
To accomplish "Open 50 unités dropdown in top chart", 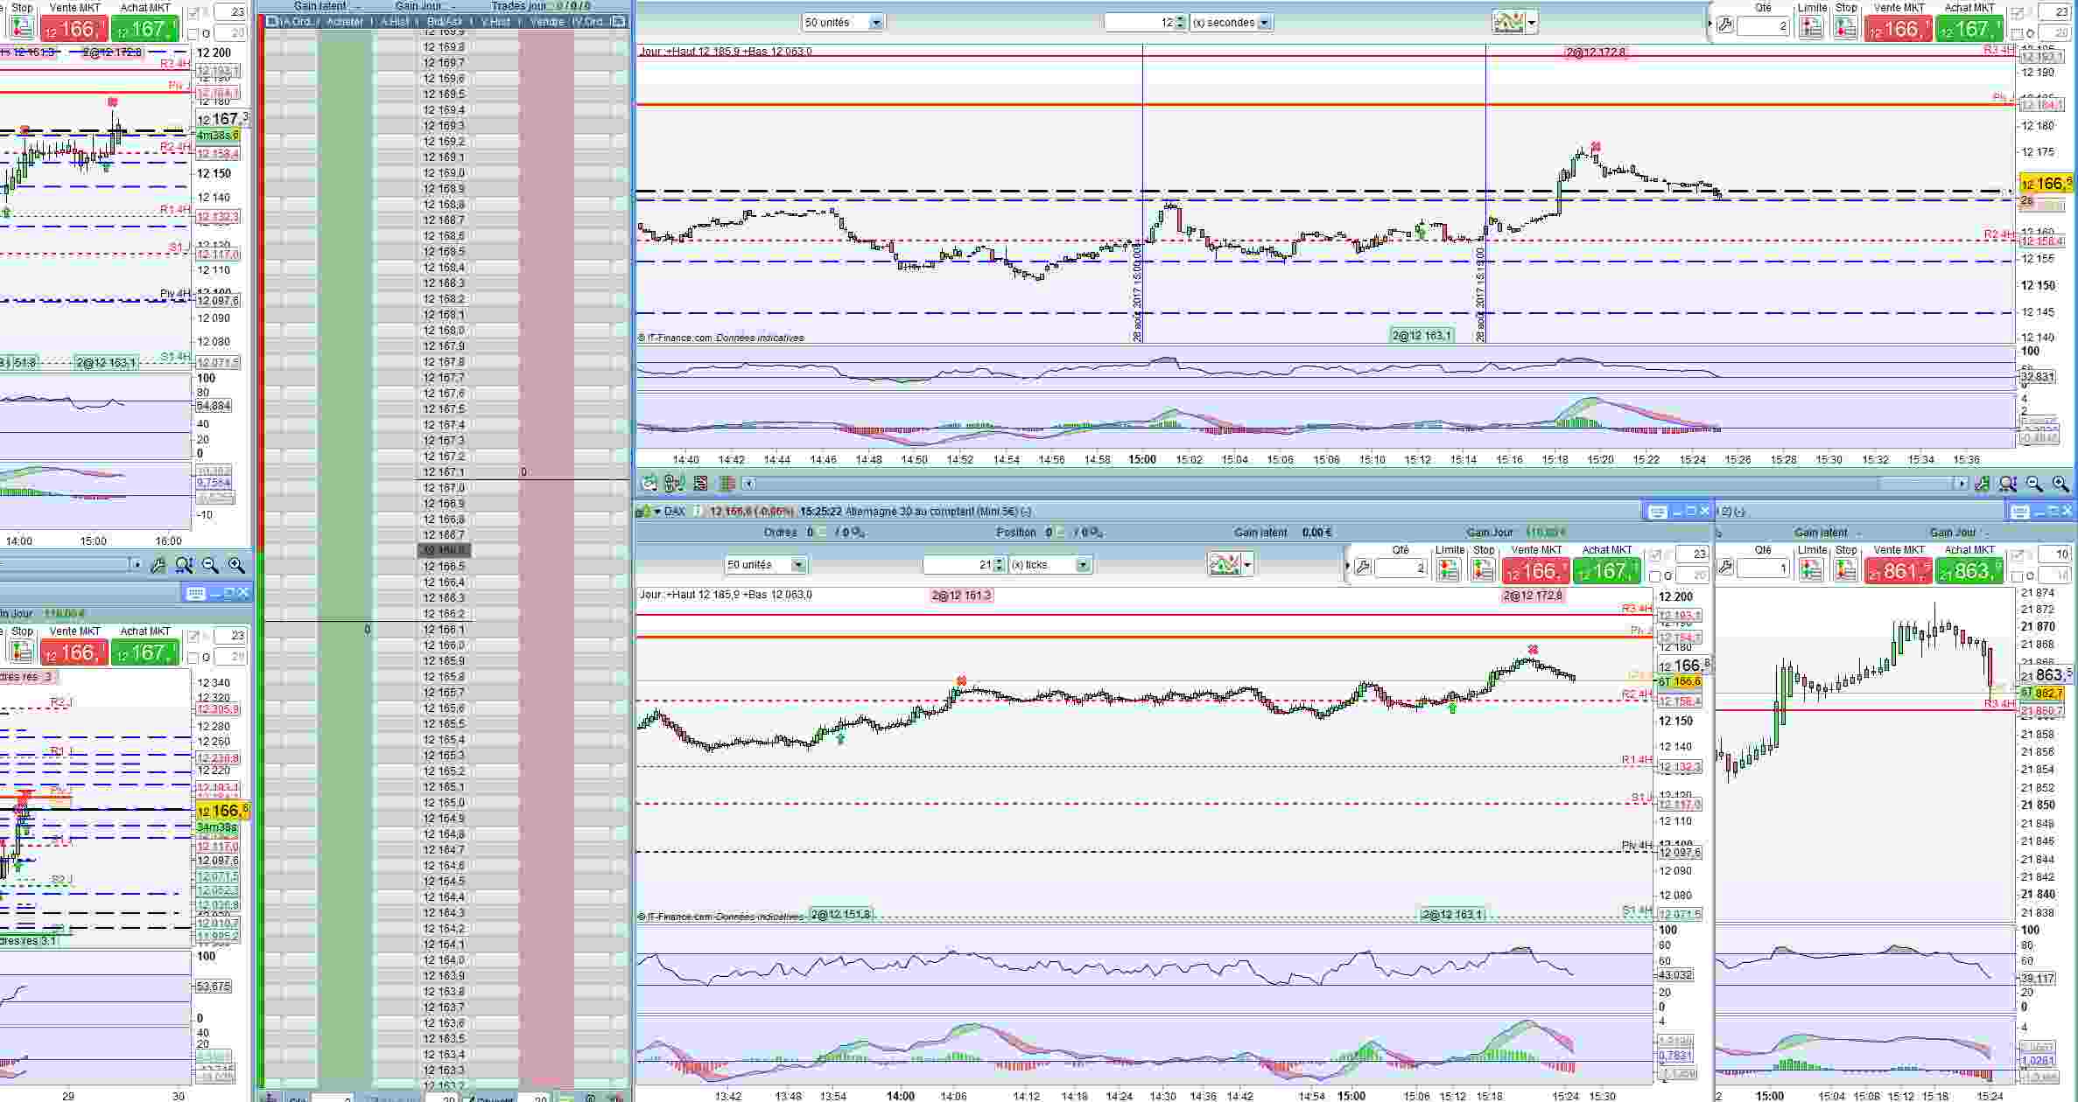I will click(x=876, y=23).
